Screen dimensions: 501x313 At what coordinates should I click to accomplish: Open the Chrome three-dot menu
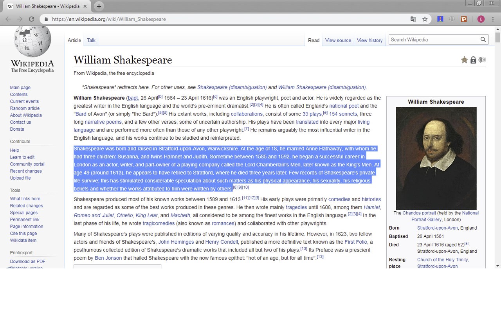(x=493, y=19)
